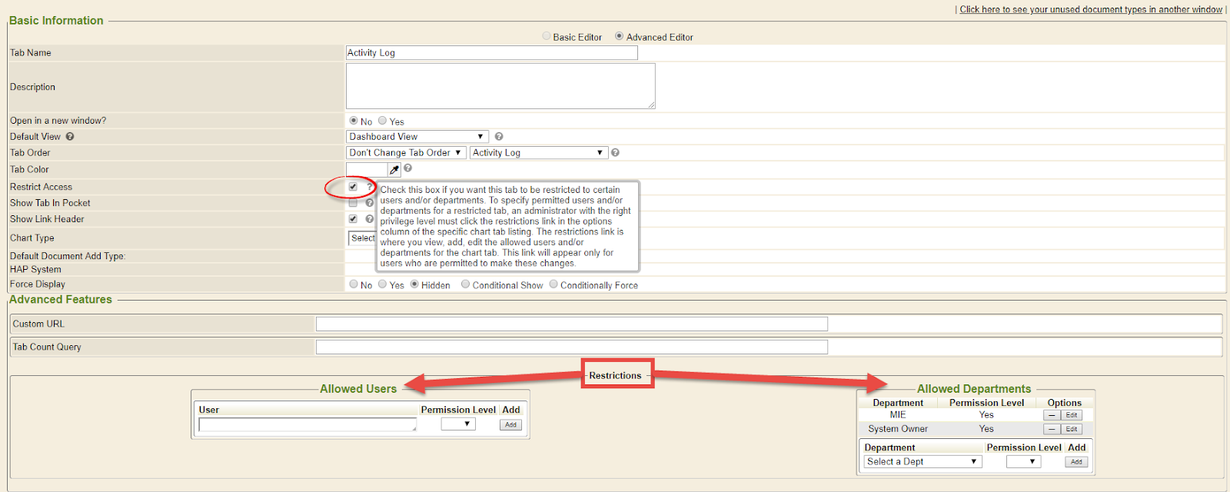Click help icon next to Dashboard View dropdown
The height and width of the screenshot is (492, 1230).
click(x=499, y=137)
